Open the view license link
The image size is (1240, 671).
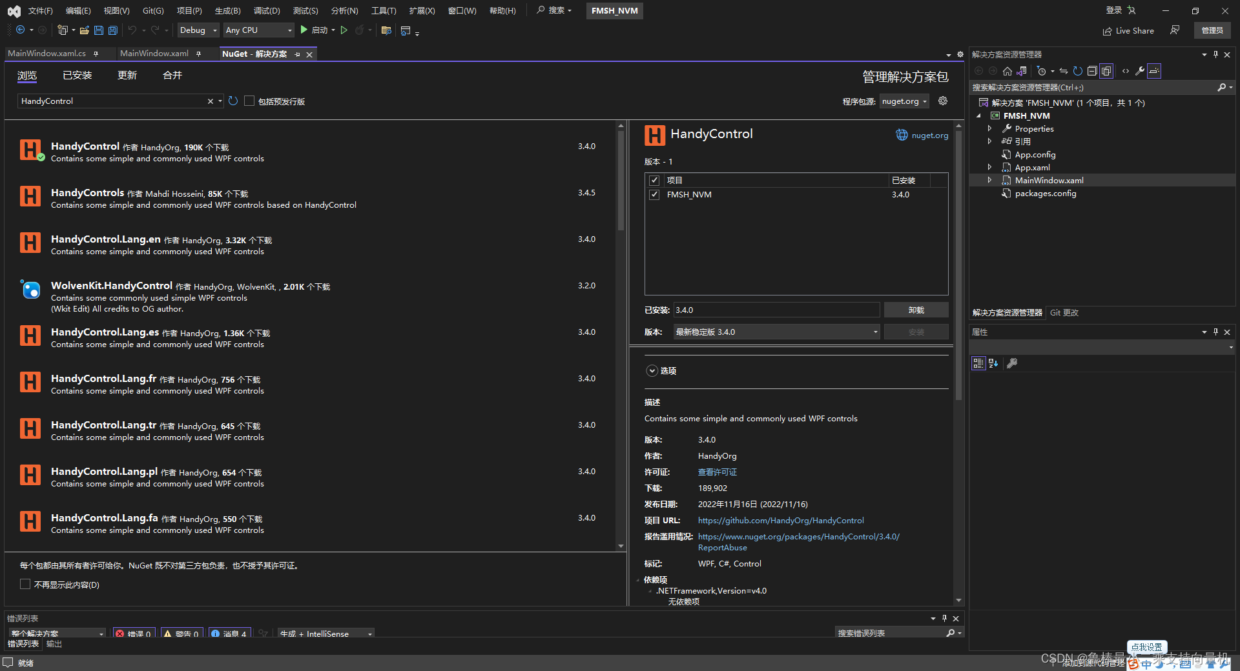tap(718, 472)
